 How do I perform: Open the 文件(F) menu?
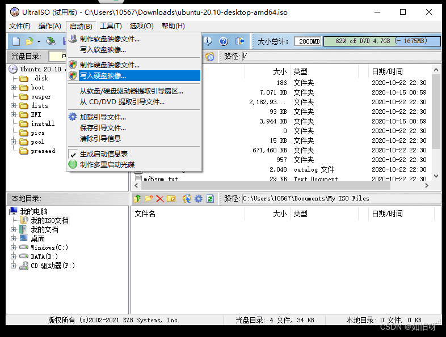20,26
